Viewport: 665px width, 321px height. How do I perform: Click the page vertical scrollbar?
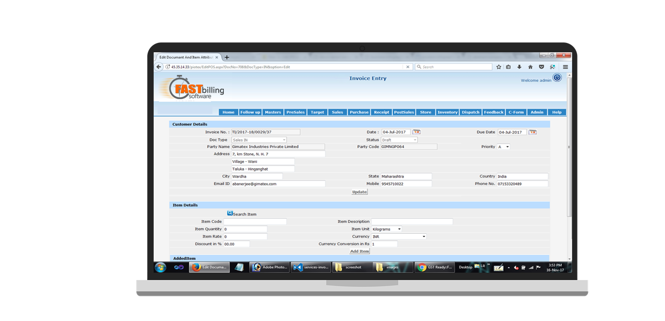tap(569, 148)
